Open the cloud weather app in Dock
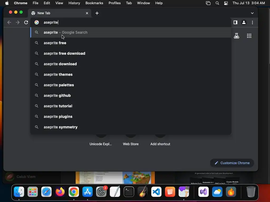270x202 pixels. click(x=217, y=192)
